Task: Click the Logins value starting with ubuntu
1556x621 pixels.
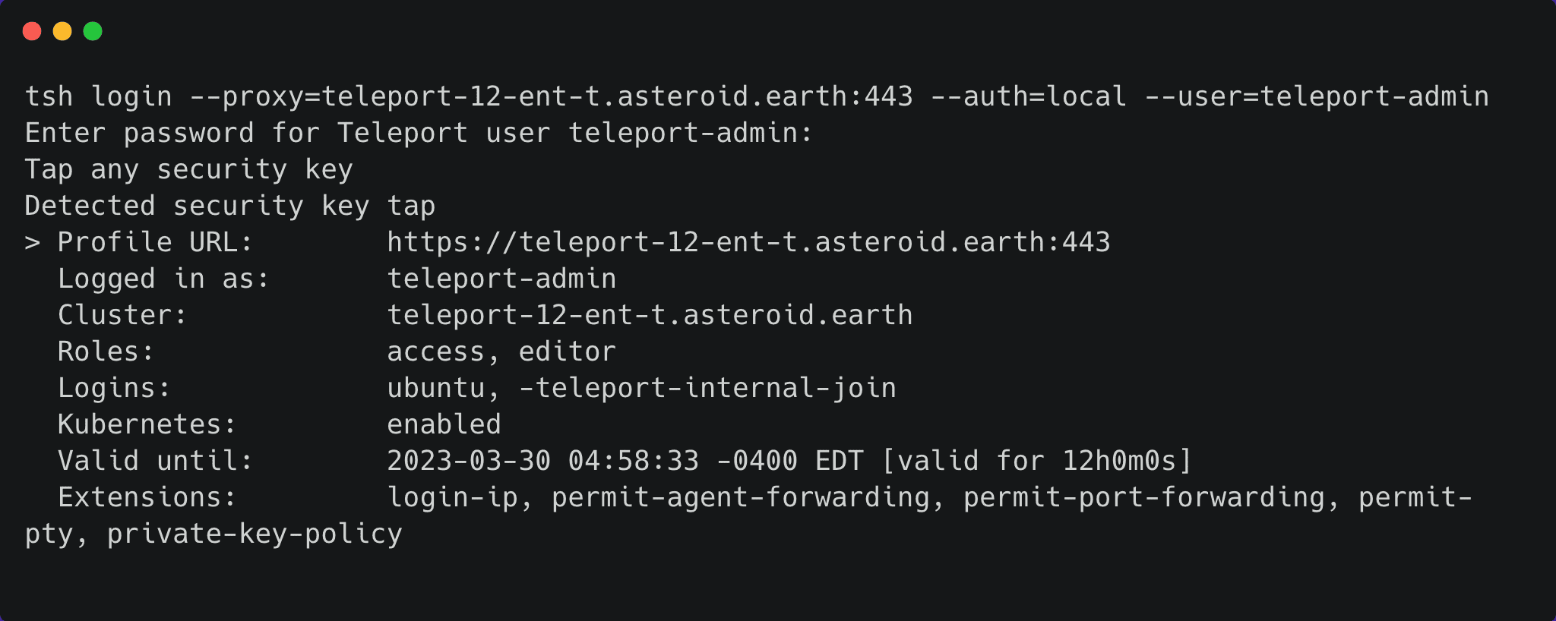Action: 641,388
